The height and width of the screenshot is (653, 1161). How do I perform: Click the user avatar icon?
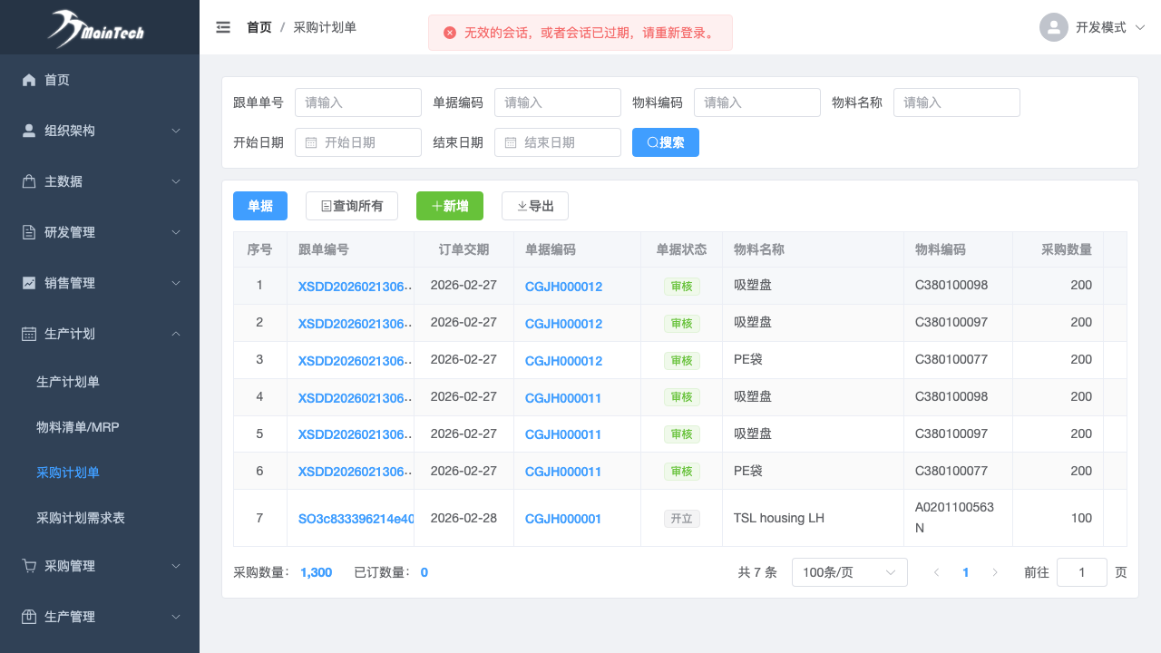pos(1053,27)
